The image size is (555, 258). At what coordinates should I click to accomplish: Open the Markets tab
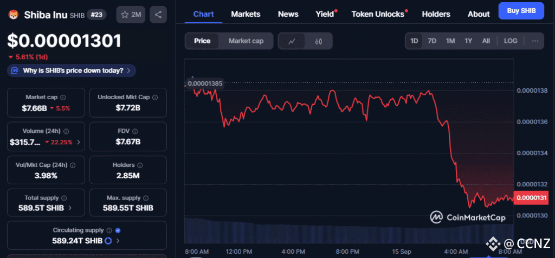[246, 14]
